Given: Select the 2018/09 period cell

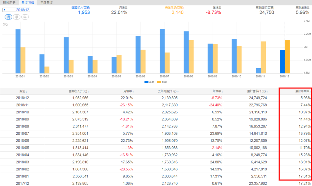Looking at the screenshot, I should coord(23,119).
